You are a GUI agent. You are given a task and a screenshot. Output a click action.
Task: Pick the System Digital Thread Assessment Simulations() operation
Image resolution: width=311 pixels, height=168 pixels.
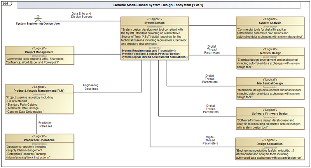154,57
